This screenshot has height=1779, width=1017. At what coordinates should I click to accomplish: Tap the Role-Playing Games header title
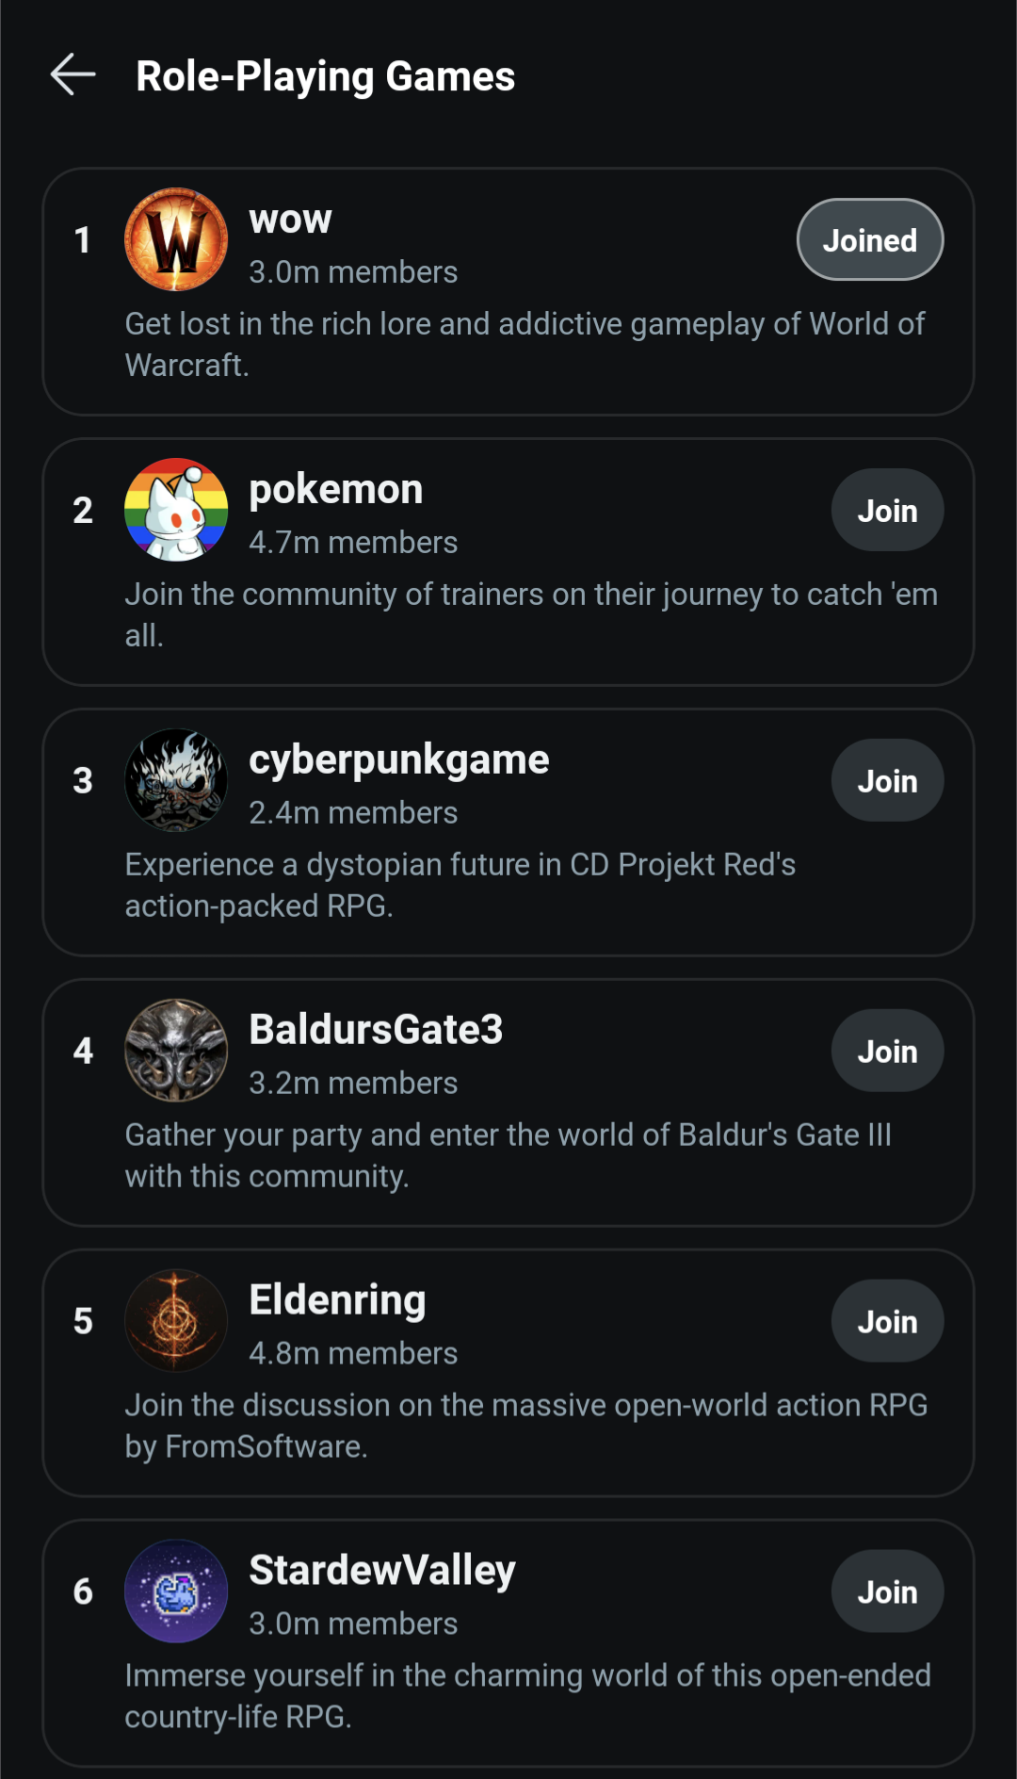(x=325, y=76)
